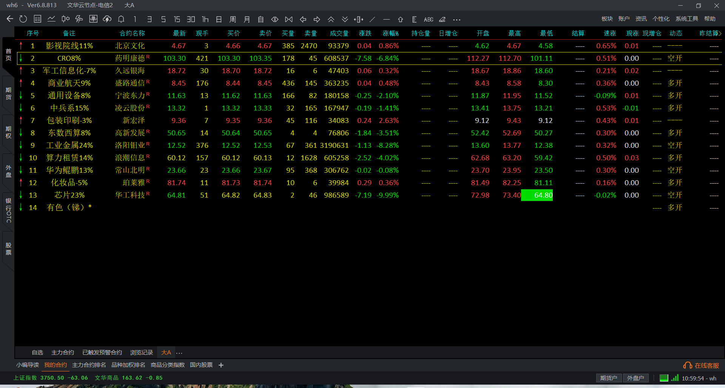Select the 3-minute period button
Viewport: 725px width, 388px height.
(x=150, y=19)
